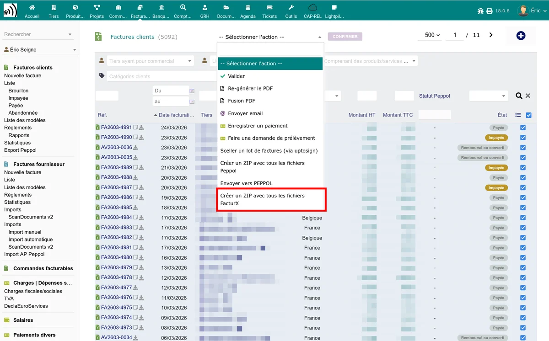The width and height of the screenshot is (549, 341).
Task: Open the Outils wrench icon
Action: tap(291, 8)
